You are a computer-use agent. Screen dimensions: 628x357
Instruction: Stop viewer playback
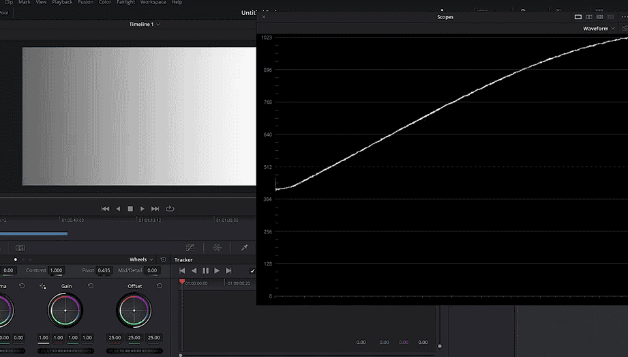click(130, 209)
